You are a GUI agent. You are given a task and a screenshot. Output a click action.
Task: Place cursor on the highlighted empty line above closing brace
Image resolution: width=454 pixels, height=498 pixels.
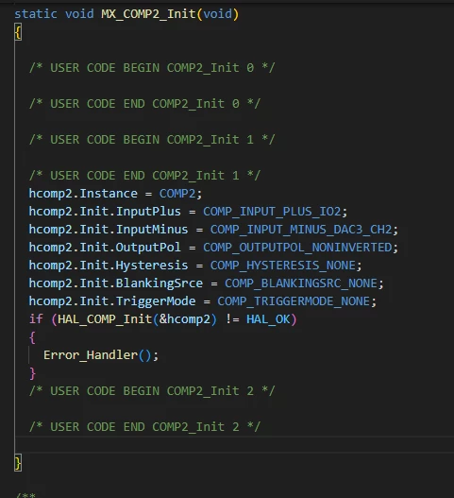tap(235, 444)
